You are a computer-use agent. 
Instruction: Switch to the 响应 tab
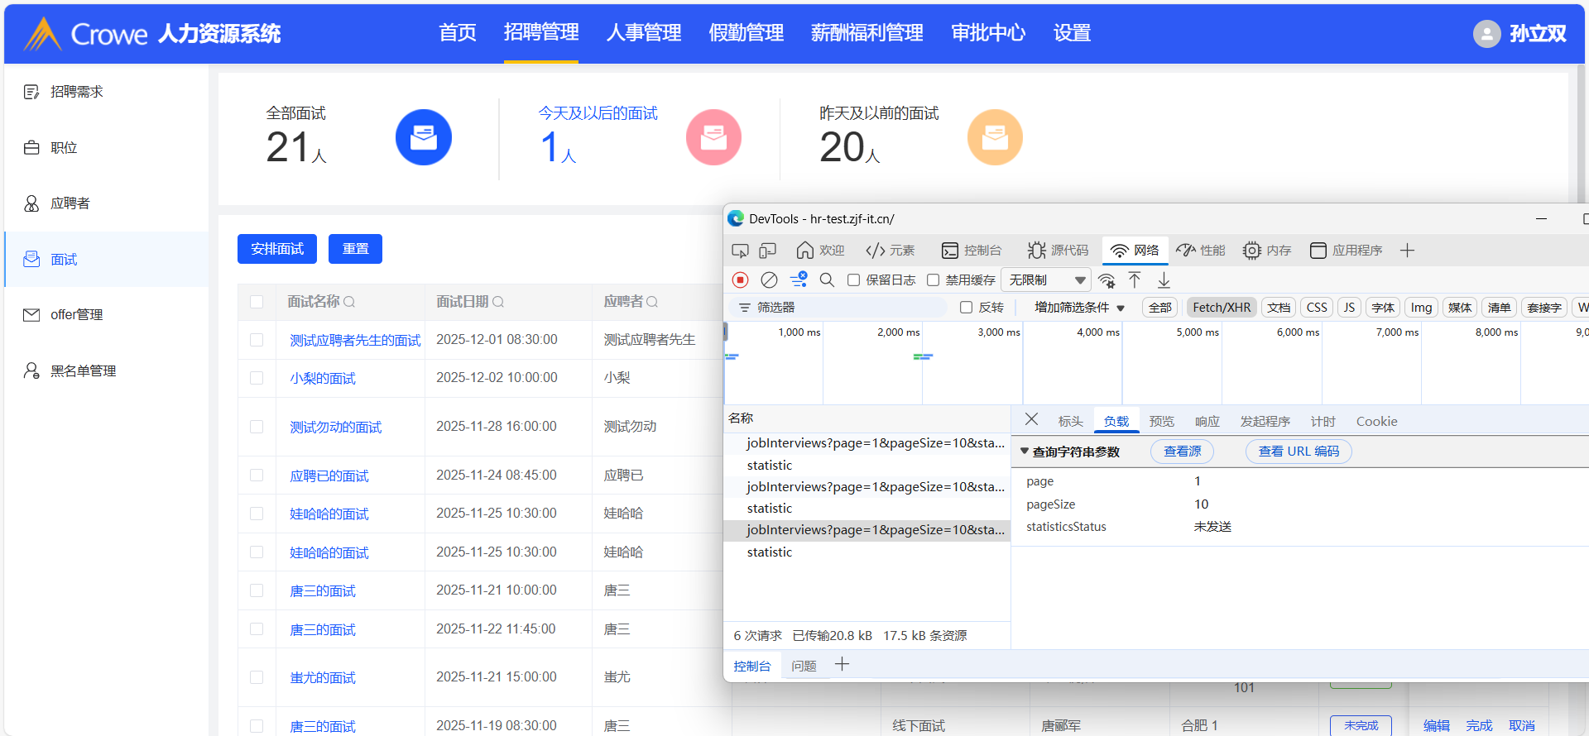(1207, 422)
